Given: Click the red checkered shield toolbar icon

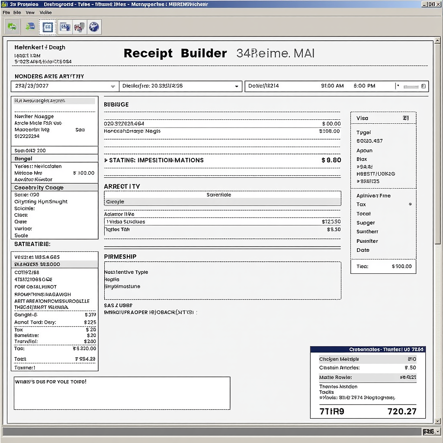Looking at the screenshot, I should 80,27.
